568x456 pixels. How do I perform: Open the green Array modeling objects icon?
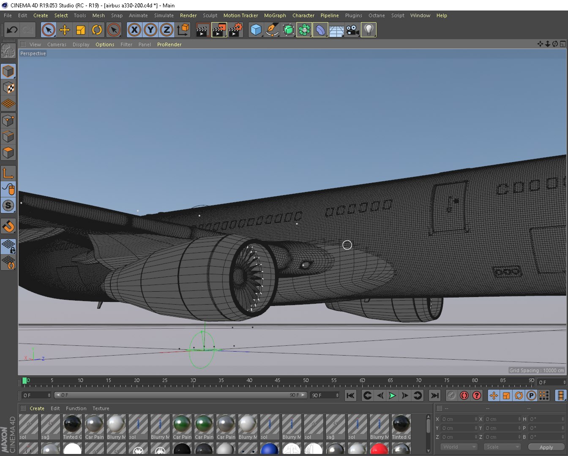coord(304,30)
